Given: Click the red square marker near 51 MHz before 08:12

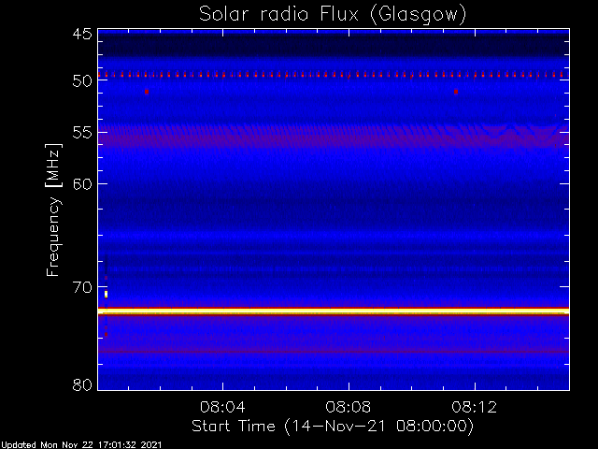Looking at the screenshot, I should coord(456,92).
